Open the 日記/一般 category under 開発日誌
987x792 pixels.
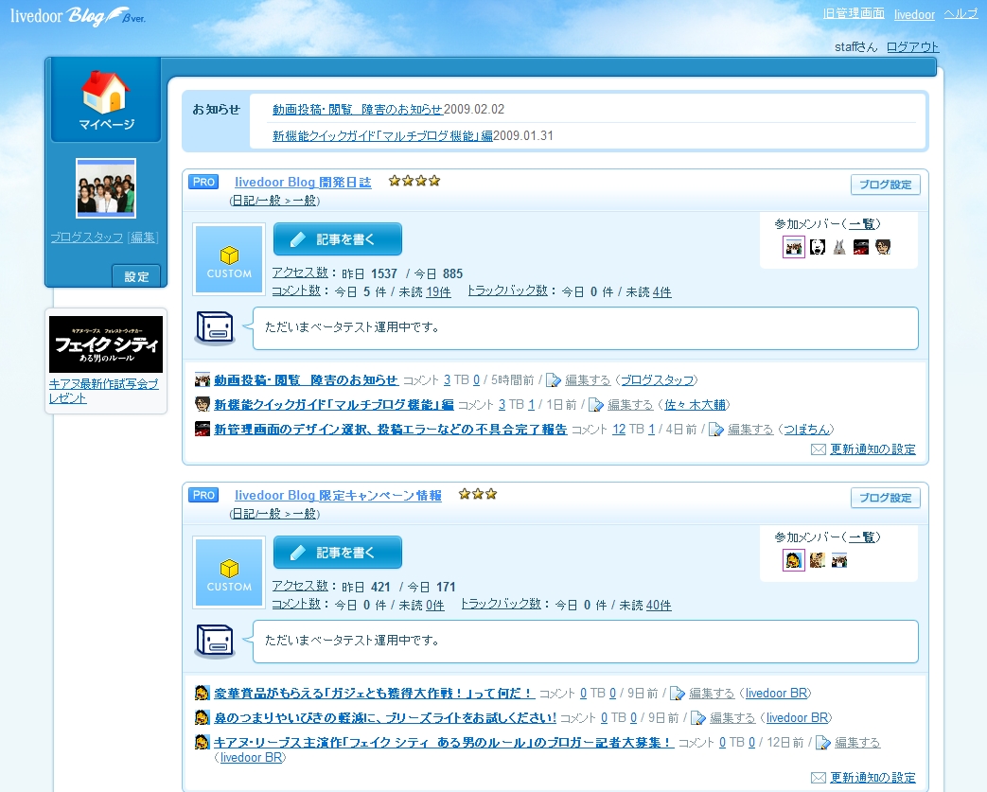[275, 201]
